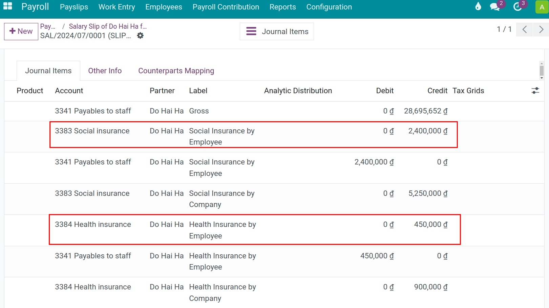Click Health Insurance by Company label
The width and height of the screenshot is (549, 308).
[x=223, y=292]
